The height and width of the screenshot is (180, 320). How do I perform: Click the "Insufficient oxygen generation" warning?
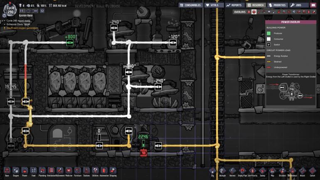coord(23,28)
